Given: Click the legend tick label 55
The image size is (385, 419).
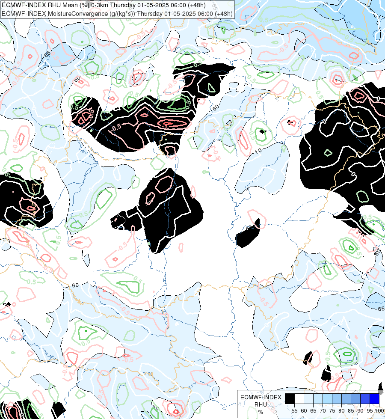Looking at the screenshot, I should click(294, 411).
